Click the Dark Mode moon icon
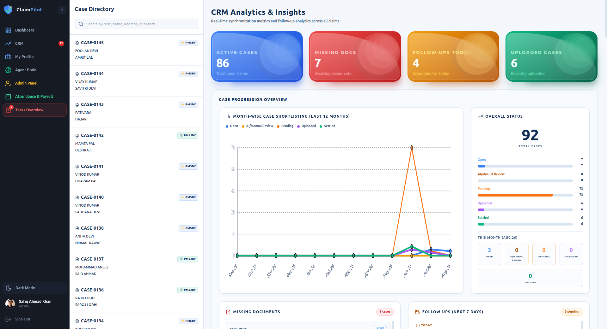This screenshot has height=329, width=607. click(9, 288)
